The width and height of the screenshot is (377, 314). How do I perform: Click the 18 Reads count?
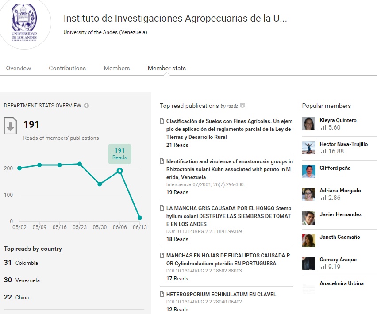coord(177,239)
